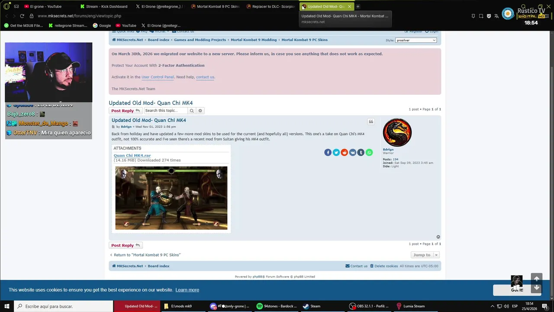554x312 pixels.
Task: Quote the post with the quote icon
Action: point(371,122)
